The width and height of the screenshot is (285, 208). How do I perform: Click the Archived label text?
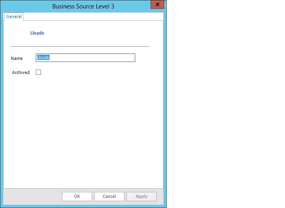coord(21,72)
